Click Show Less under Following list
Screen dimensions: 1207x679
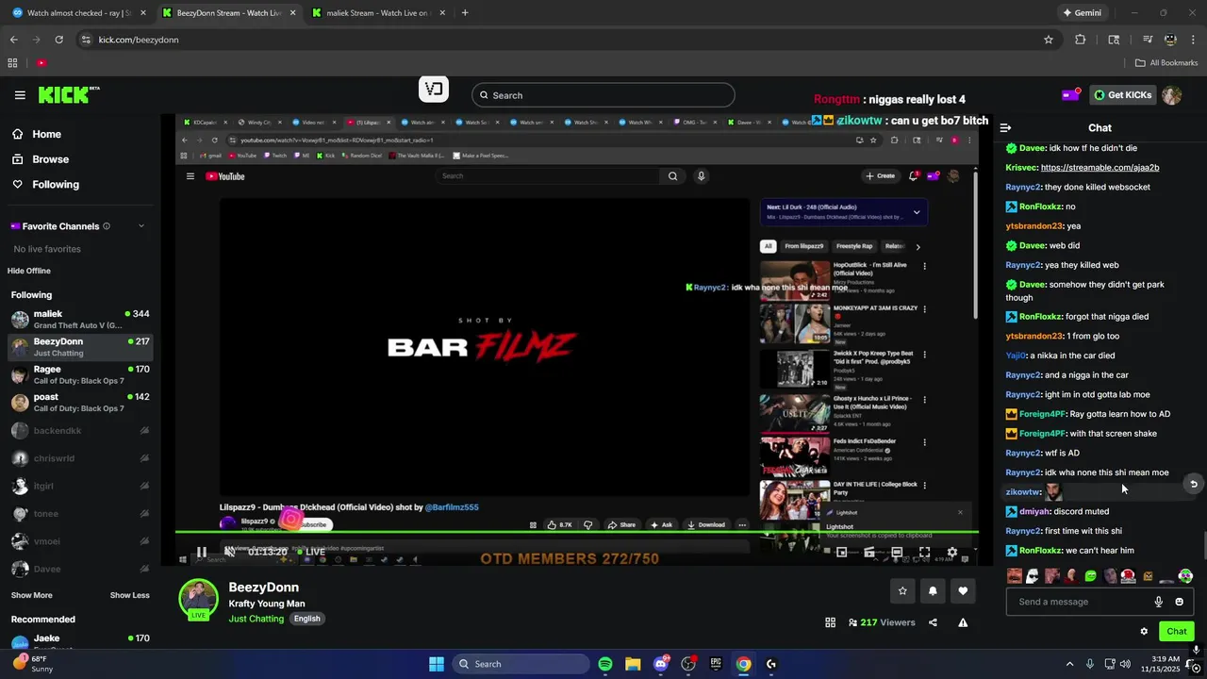click(x=129, y=595)
